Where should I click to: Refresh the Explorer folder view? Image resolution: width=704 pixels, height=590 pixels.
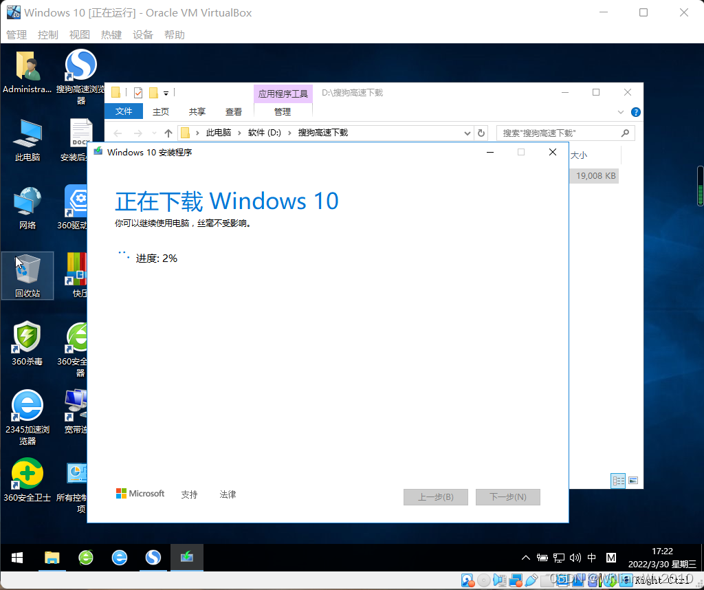(481, 133)
